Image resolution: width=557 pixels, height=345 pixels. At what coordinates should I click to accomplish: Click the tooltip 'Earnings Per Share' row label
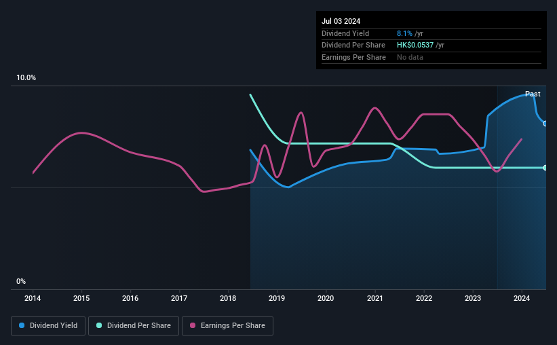click(353, 57)
